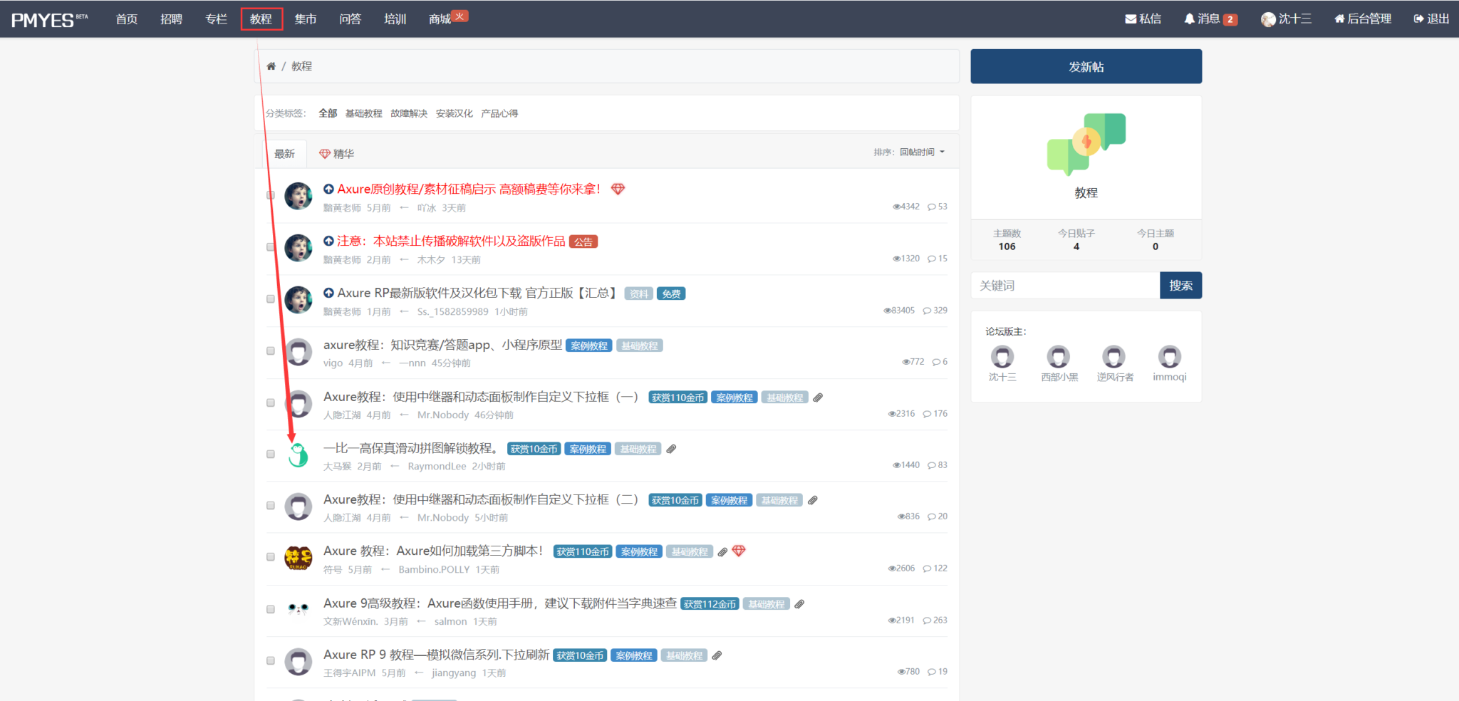Image resolution: width=1459 pixels, height=701 pixels.
Task: Open 文新Wénxīn author avatar
Action: tap(298, 609)
